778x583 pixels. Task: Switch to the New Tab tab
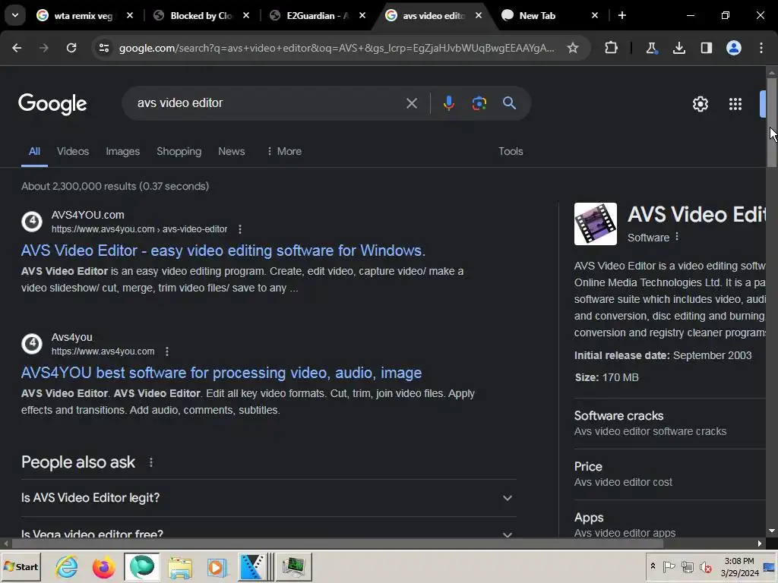[x=537, y=16]
